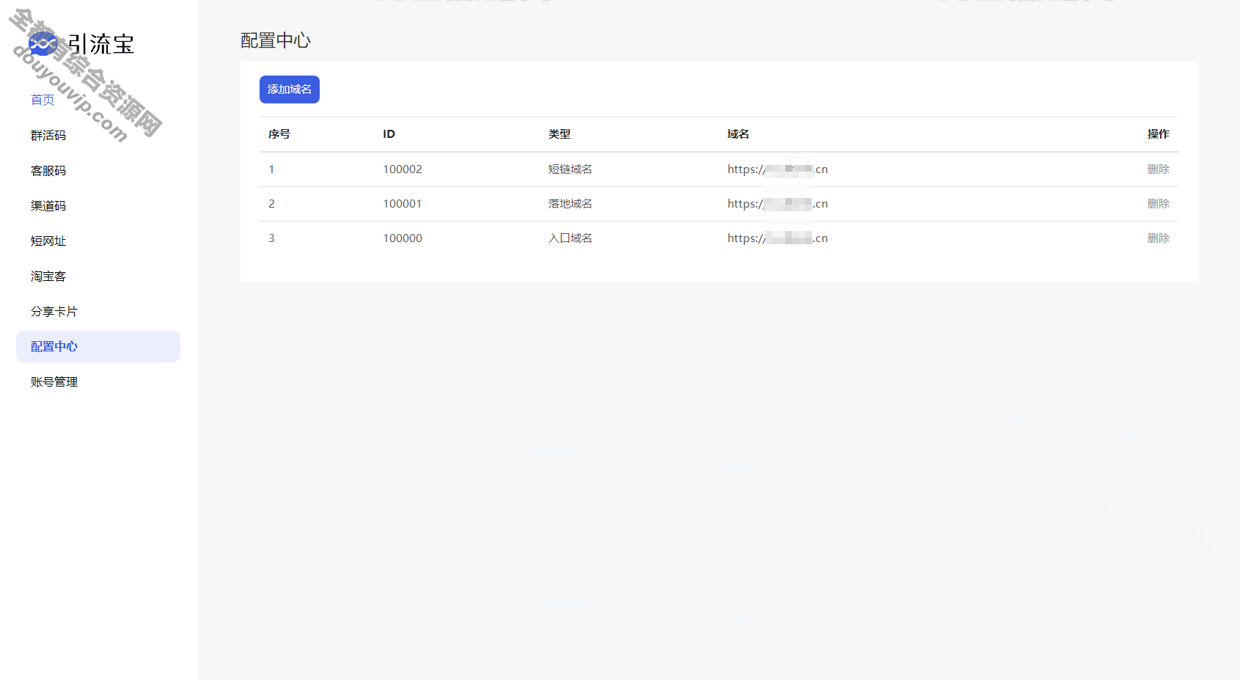Viewport: 1240px width, 680px height.
Task: Go to 淘宝客 menu item
Action: [48, 276]
